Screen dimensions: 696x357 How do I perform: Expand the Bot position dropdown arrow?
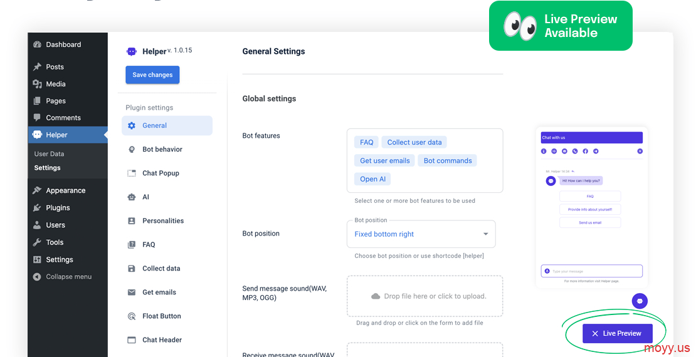[485, 234]
